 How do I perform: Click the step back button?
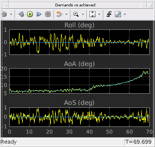click(21, 14)
